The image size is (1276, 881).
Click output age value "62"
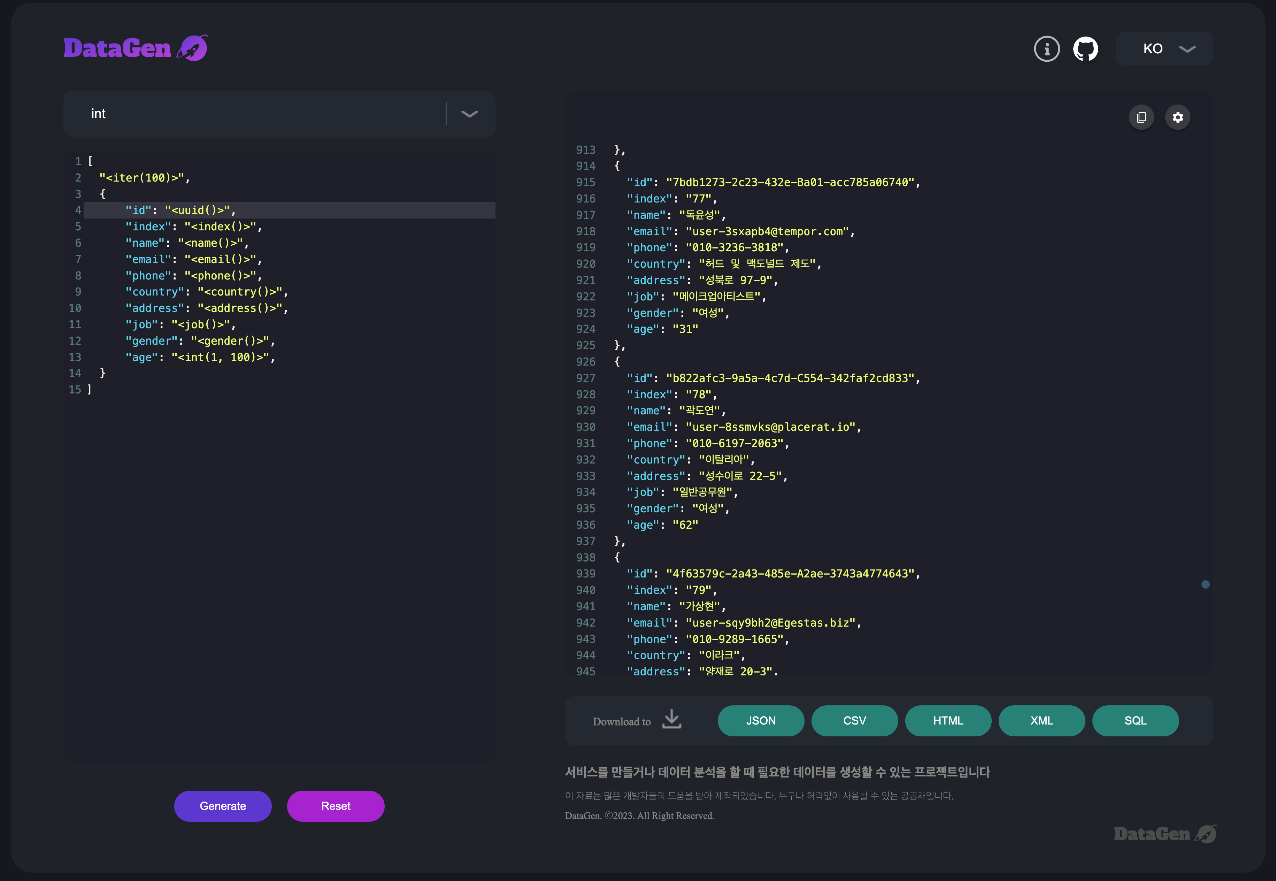pos(685,525)
